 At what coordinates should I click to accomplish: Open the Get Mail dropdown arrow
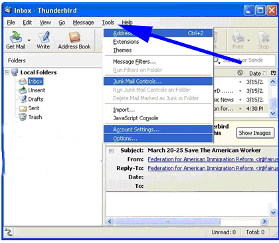tap(29, 40)
